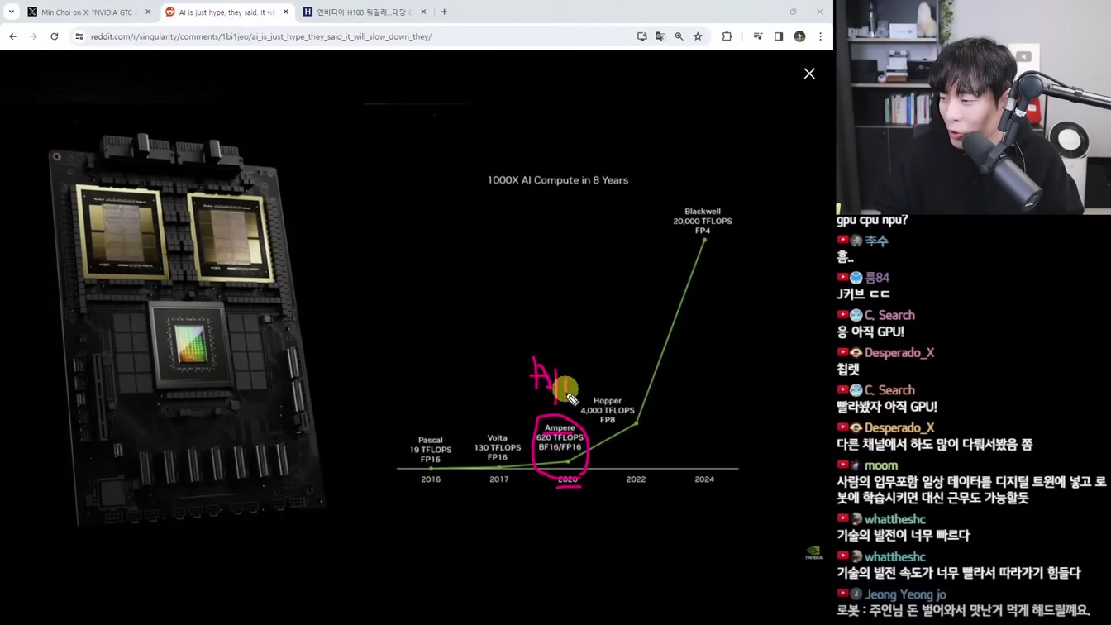
Task: Reload the Reddit page
Action: (x=55, y=36)
